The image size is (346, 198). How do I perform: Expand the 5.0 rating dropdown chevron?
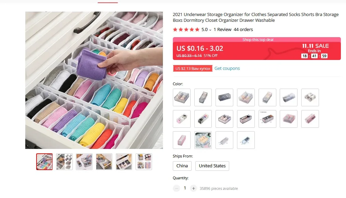(210, 30)
